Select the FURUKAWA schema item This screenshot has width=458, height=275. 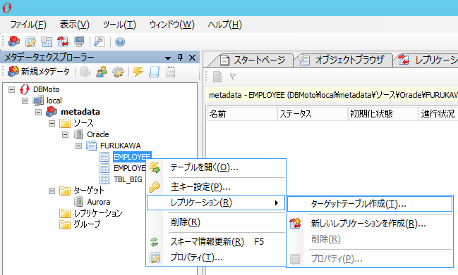click(121, 146)
